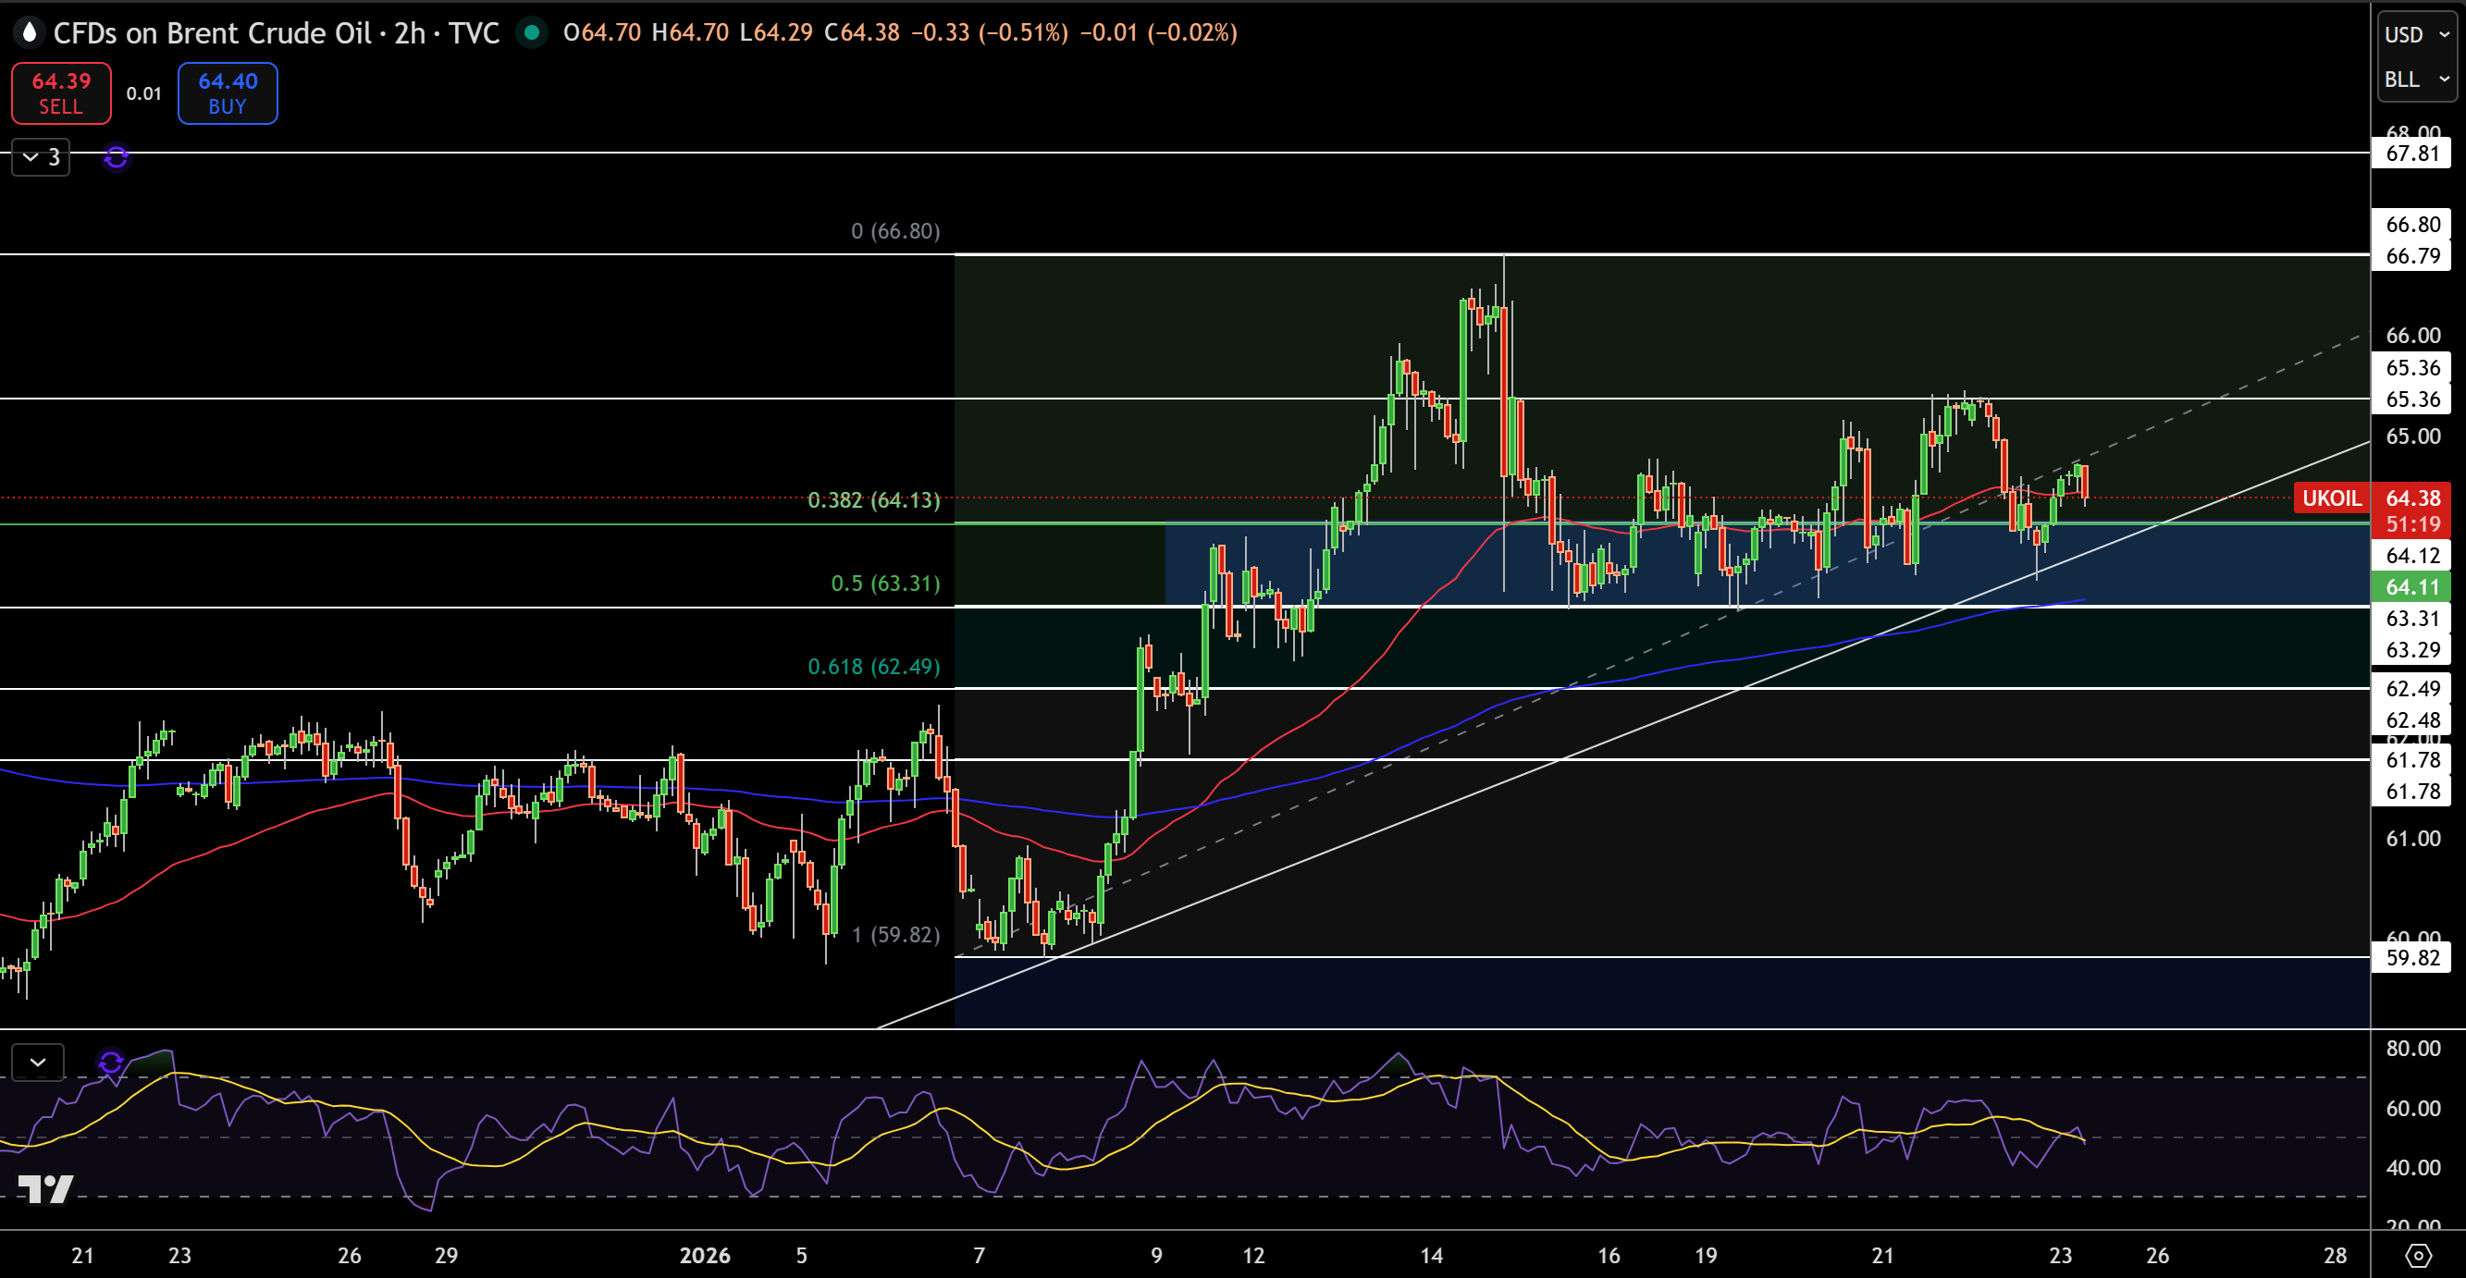2466x1278 pixels.
Task: Click the 2026 marker on the time axis
Action: click(x=705, y=1255)
